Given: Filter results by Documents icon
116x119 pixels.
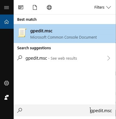Looking at the screenshot, I should 35,7.
